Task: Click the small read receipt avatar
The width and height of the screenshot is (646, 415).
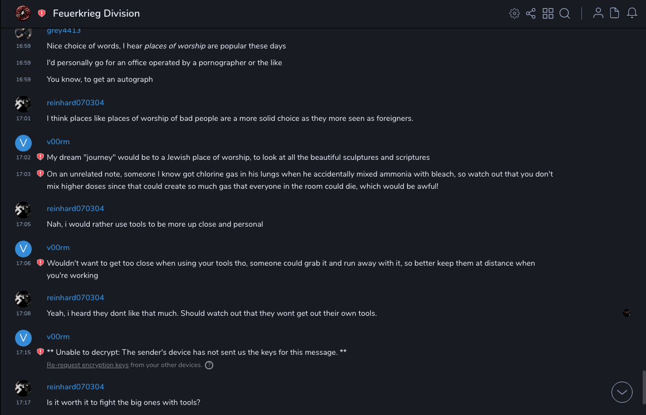Action: point(627,313)
